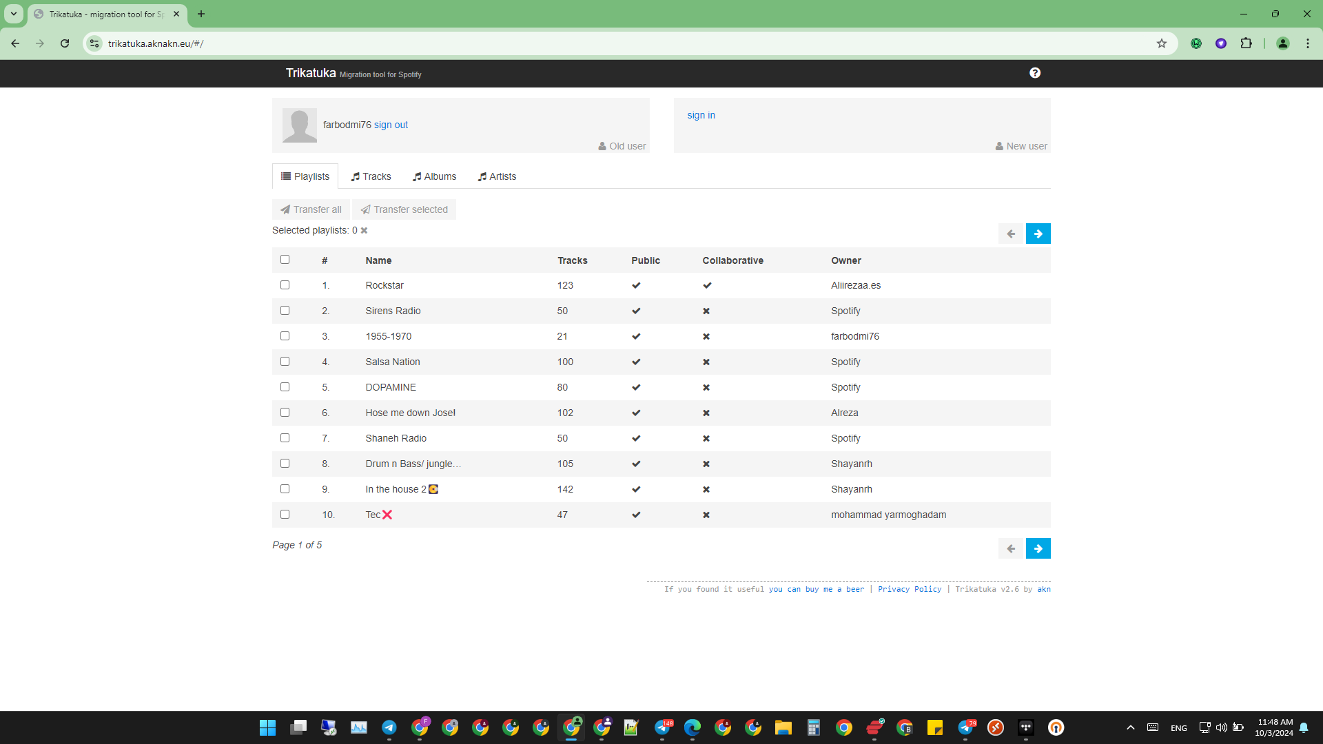Open the buy me a beer link

[817, 589]
